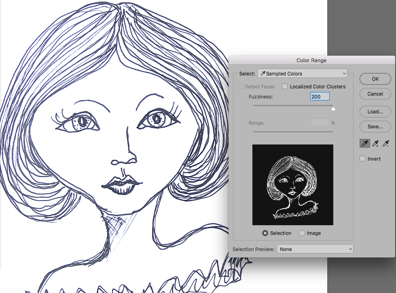Image resolution: width=396 pixels, height=293 pixels.
Task: Choose the Selection radio button
Action: pyautogui.click(x=265, y=233)
